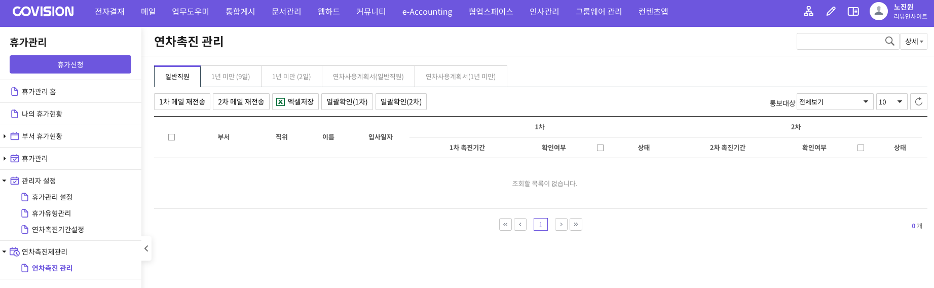Click into the search input field
934x288 pixels.
pos(840,41)
